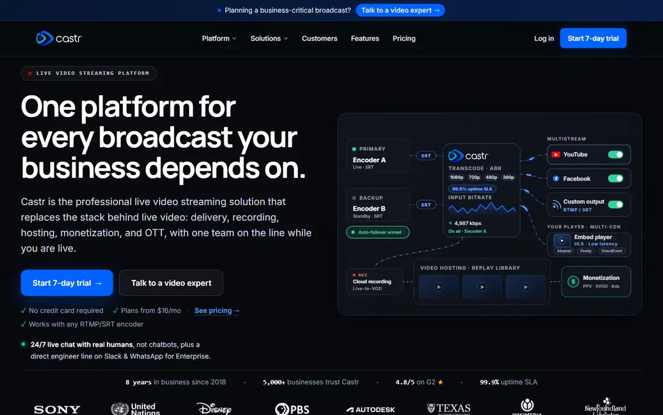The height and width of the screenshot is (415, 663).
Task: Click the '4,987 kbps' bitrate value
Action: coord(468,223)
